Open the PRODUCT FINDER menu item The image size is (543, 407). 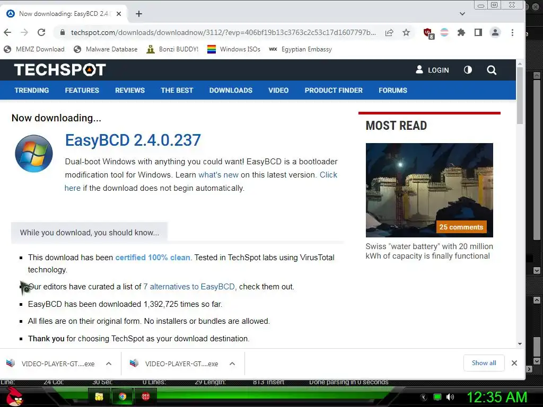334,90
